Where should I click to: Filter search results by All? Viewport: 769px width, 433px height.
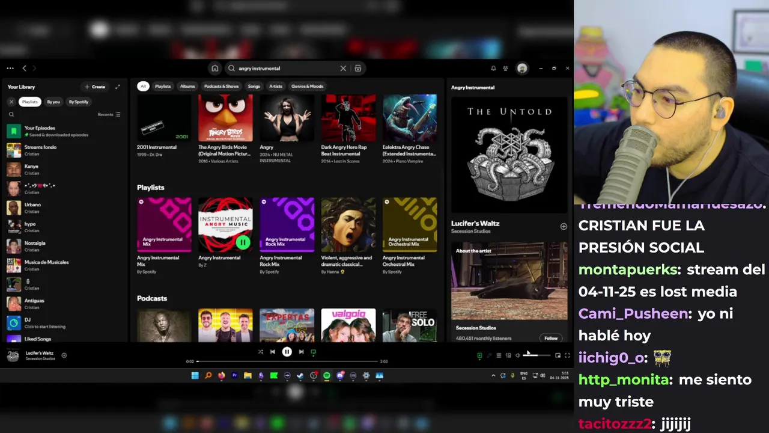pos(143,86)
